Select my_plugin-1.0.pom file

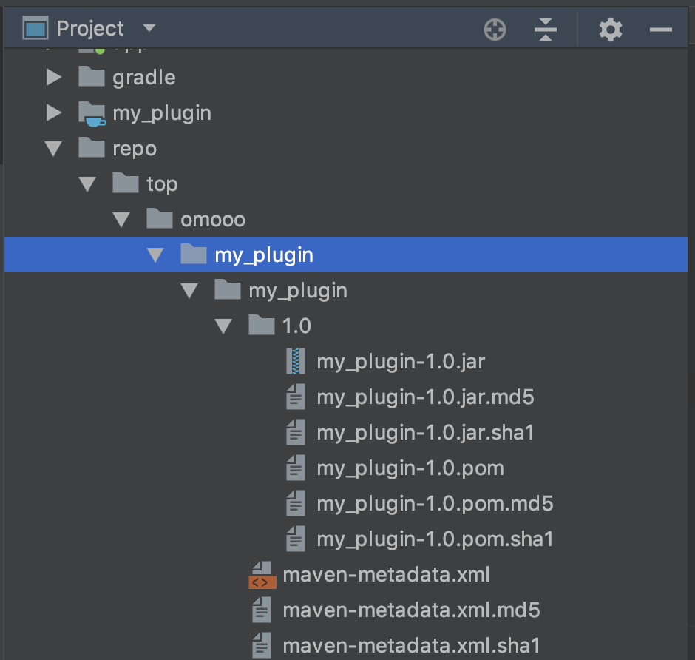(x=410, y=468)
